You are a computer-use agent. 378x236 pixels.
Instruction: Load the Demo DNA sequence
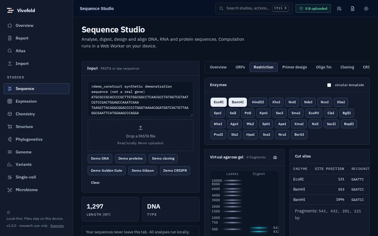pos(100,158)
